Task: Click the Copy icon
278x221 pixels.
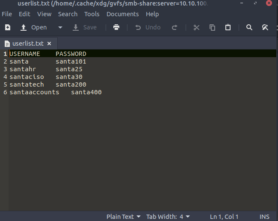Action: coord(212,27)
